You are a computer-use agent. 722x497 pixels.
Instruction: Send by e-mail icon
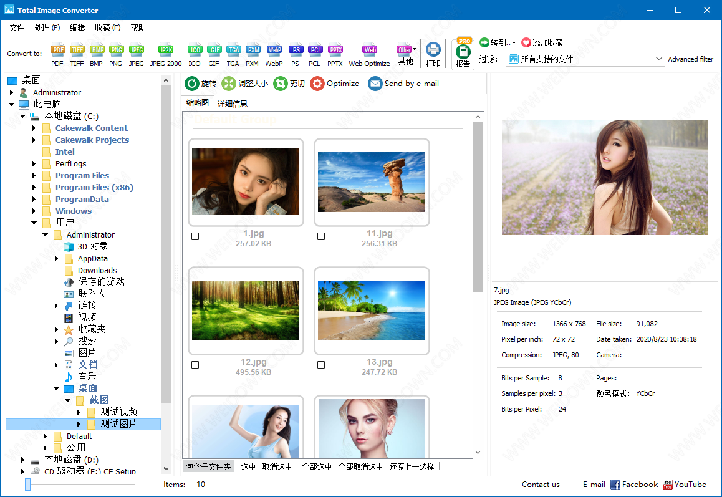(x=375, y=84)
